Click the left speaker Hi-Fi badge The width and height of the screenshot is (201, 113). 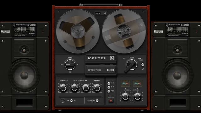(x=5, y=31)
